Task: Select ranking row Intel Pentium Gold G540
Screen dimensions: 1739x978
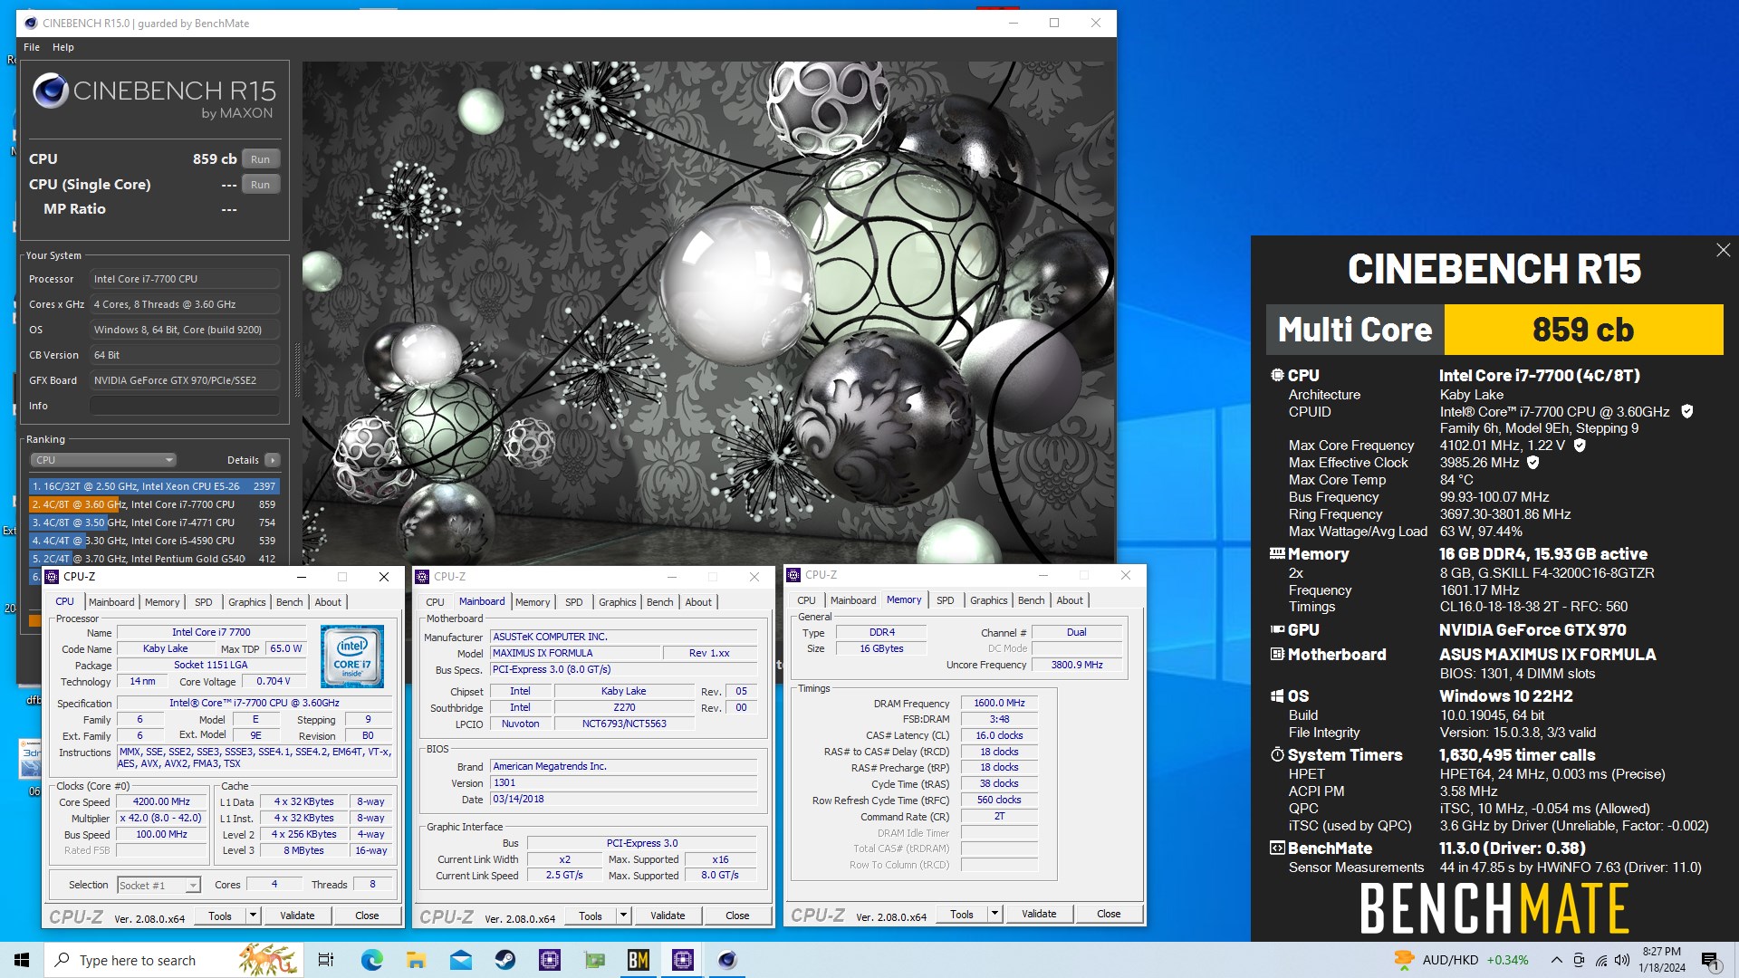Action: [x=154, y=559]
